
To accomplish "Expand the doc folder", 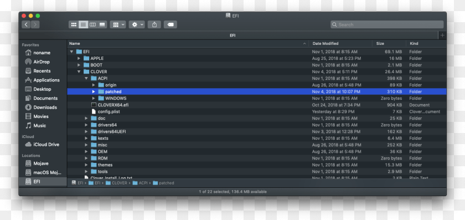I will [x=86, y=118].
